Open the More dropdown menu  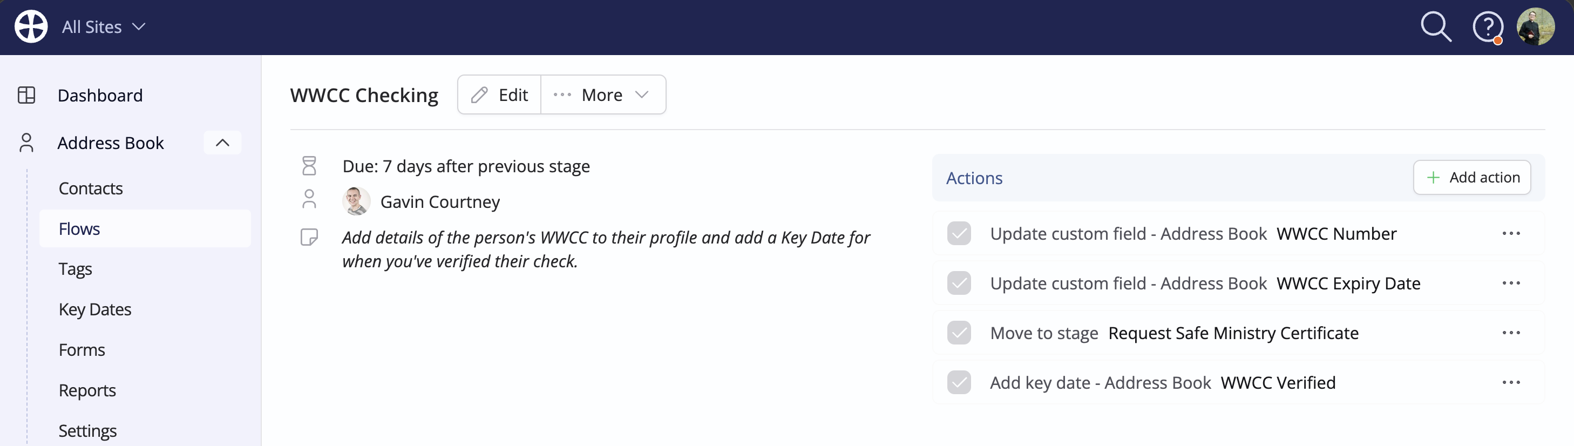pos(603,94)
